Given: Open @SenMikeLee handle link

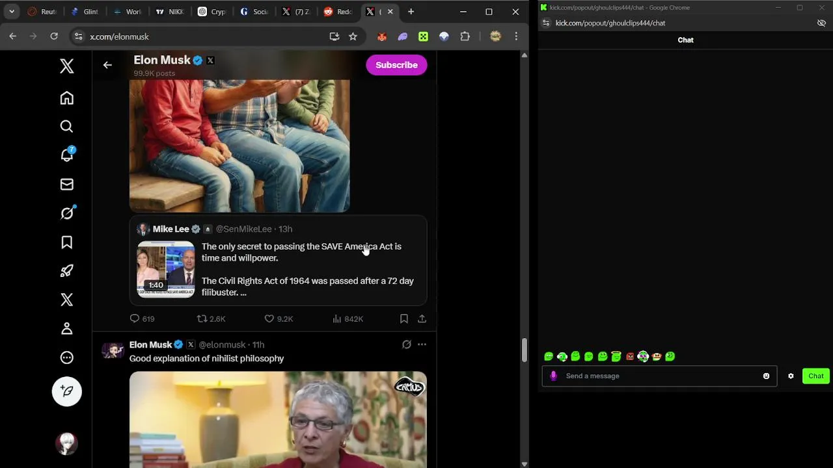Looking at the screenshot, I should pyautogui.click(x=243, y=229).
